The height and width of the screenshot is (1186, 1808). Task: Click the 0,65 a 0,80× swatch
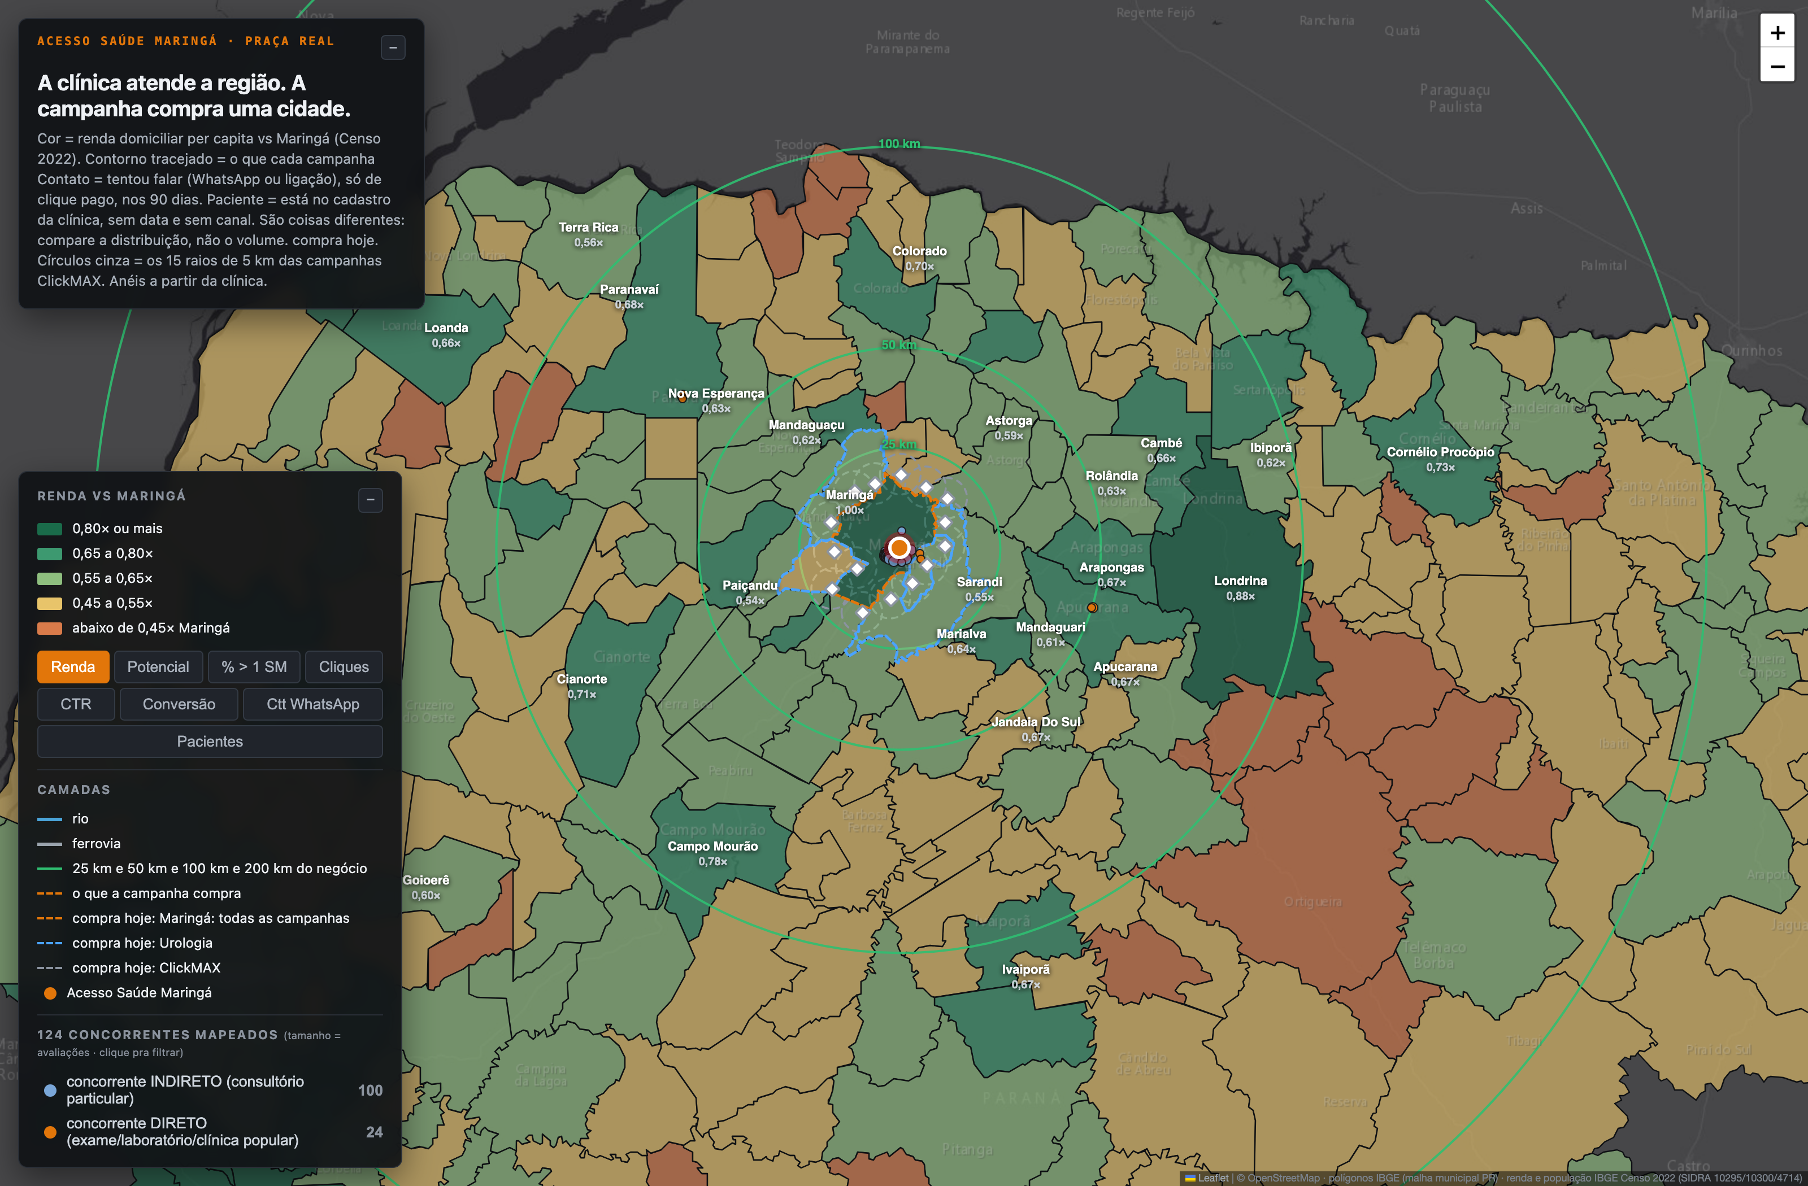tap(50, 553)
